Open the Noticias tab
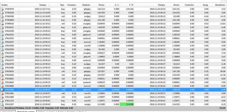 point(41,112)
